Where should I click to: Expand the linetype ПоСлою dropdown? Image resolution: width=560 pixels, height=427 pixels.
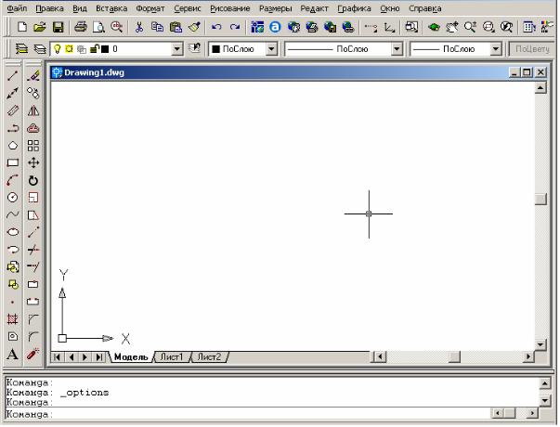(x=397, y=49)
